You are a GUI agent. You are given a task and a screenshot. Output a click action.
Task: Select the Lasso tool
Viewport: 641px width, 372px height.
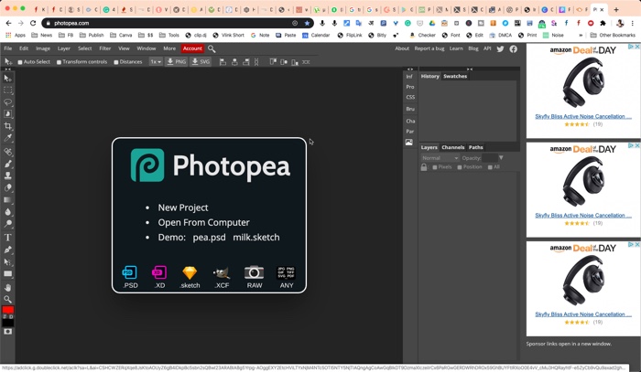point(7,102)
